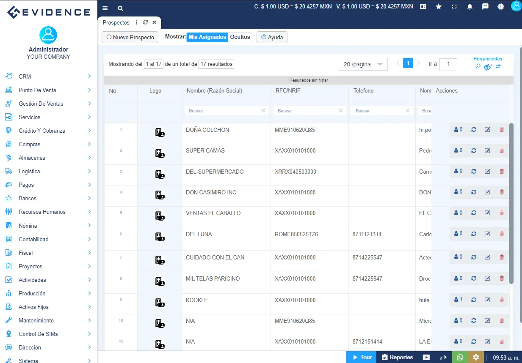Toggle fullscreen mode with the expand icon
The image size is (522, 363).
pos(454,7)
